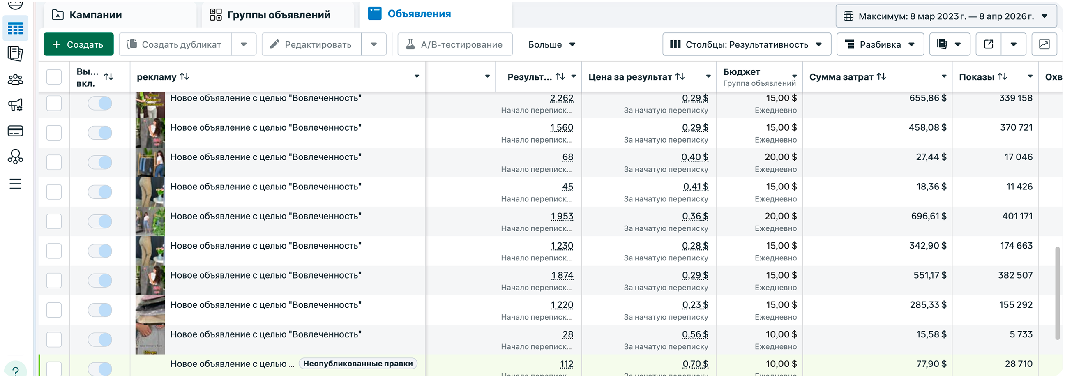Open the connected nodes icon in sidebar

click(x=15, y=157)
